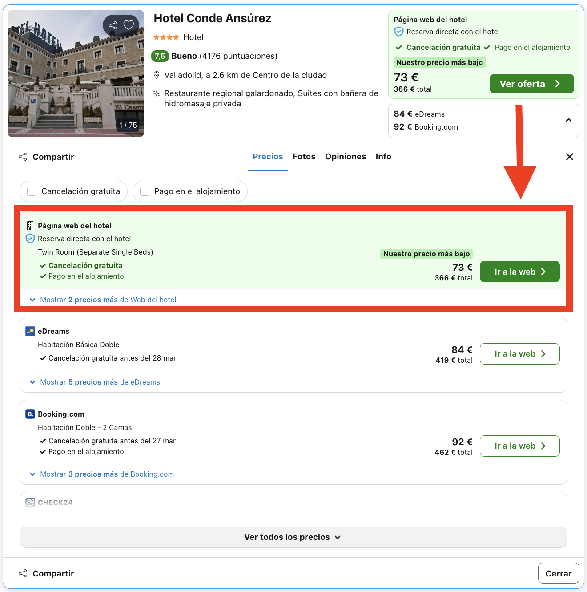Click the location pin icon near Valladolid

click(157, 75)
